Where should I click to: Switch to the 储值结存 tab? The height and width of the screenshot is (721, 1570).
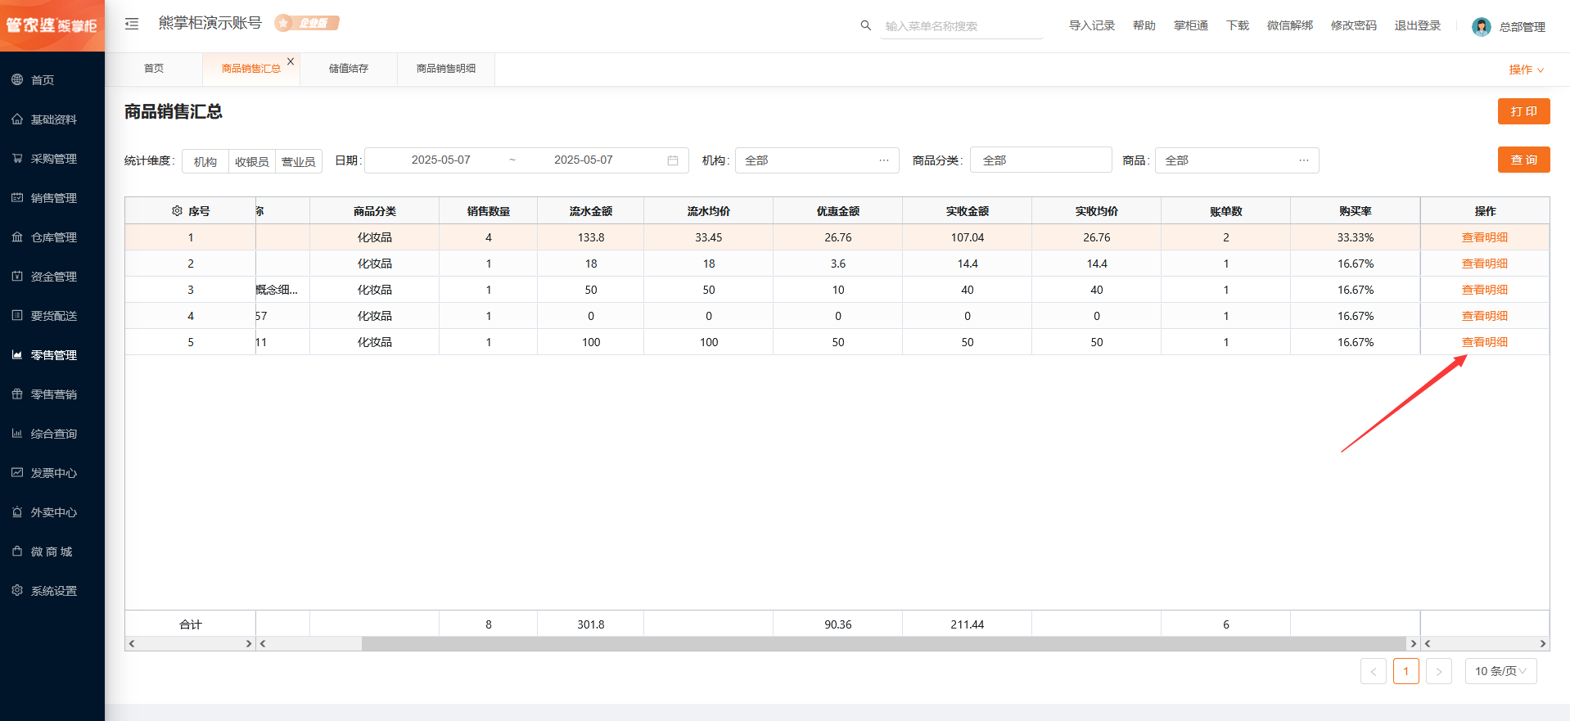pos(349,69)
